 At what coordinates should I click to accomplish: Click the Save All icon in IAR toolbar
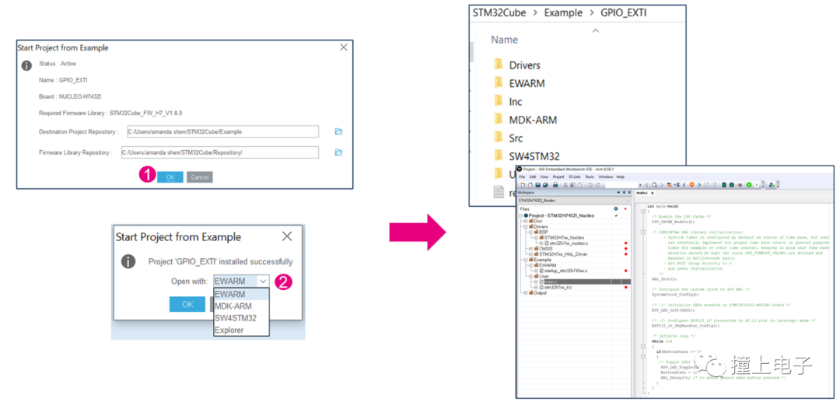[545, 185]
